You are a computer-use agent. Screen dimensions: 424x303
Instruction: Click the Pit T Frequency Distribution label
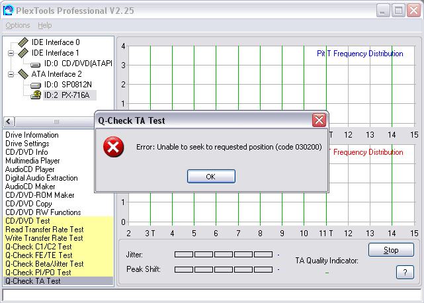(x=360, y=54)
